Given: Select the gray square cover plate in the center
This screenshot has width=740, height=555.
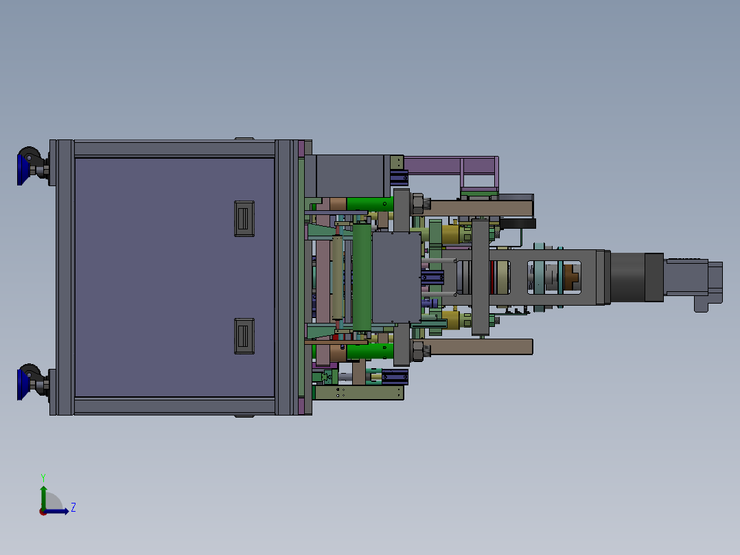Looking at the screenshot, I should point(397,277).
